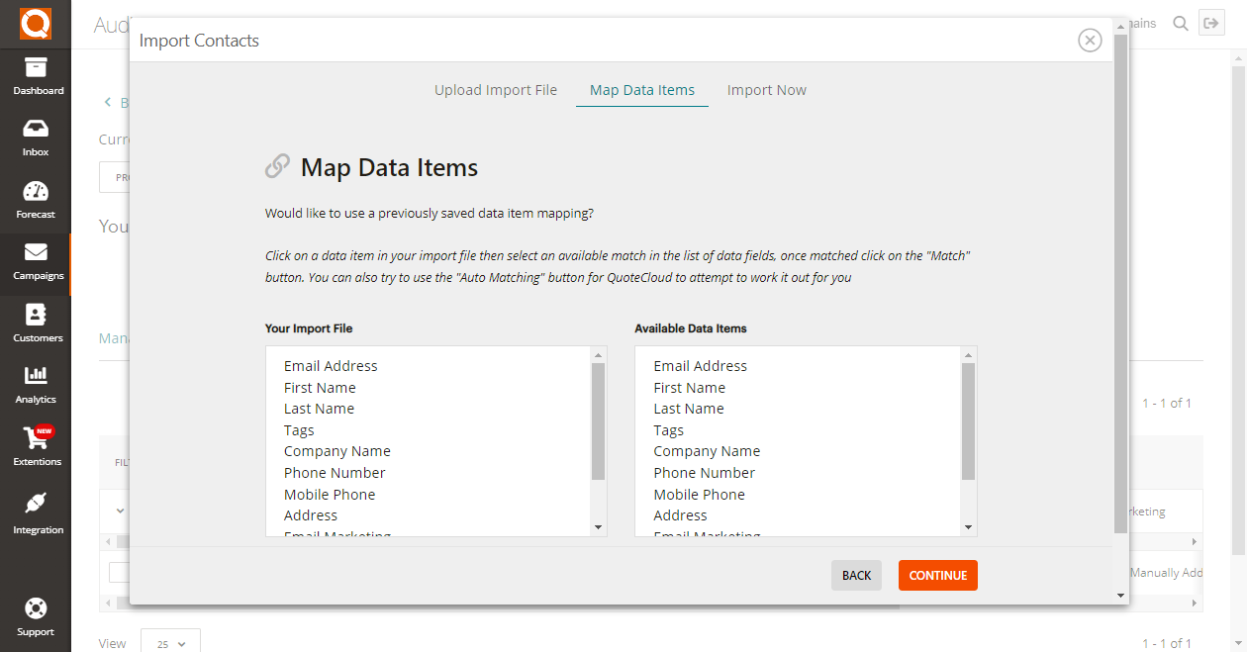Open the Integration plug icon

point(36,504)
